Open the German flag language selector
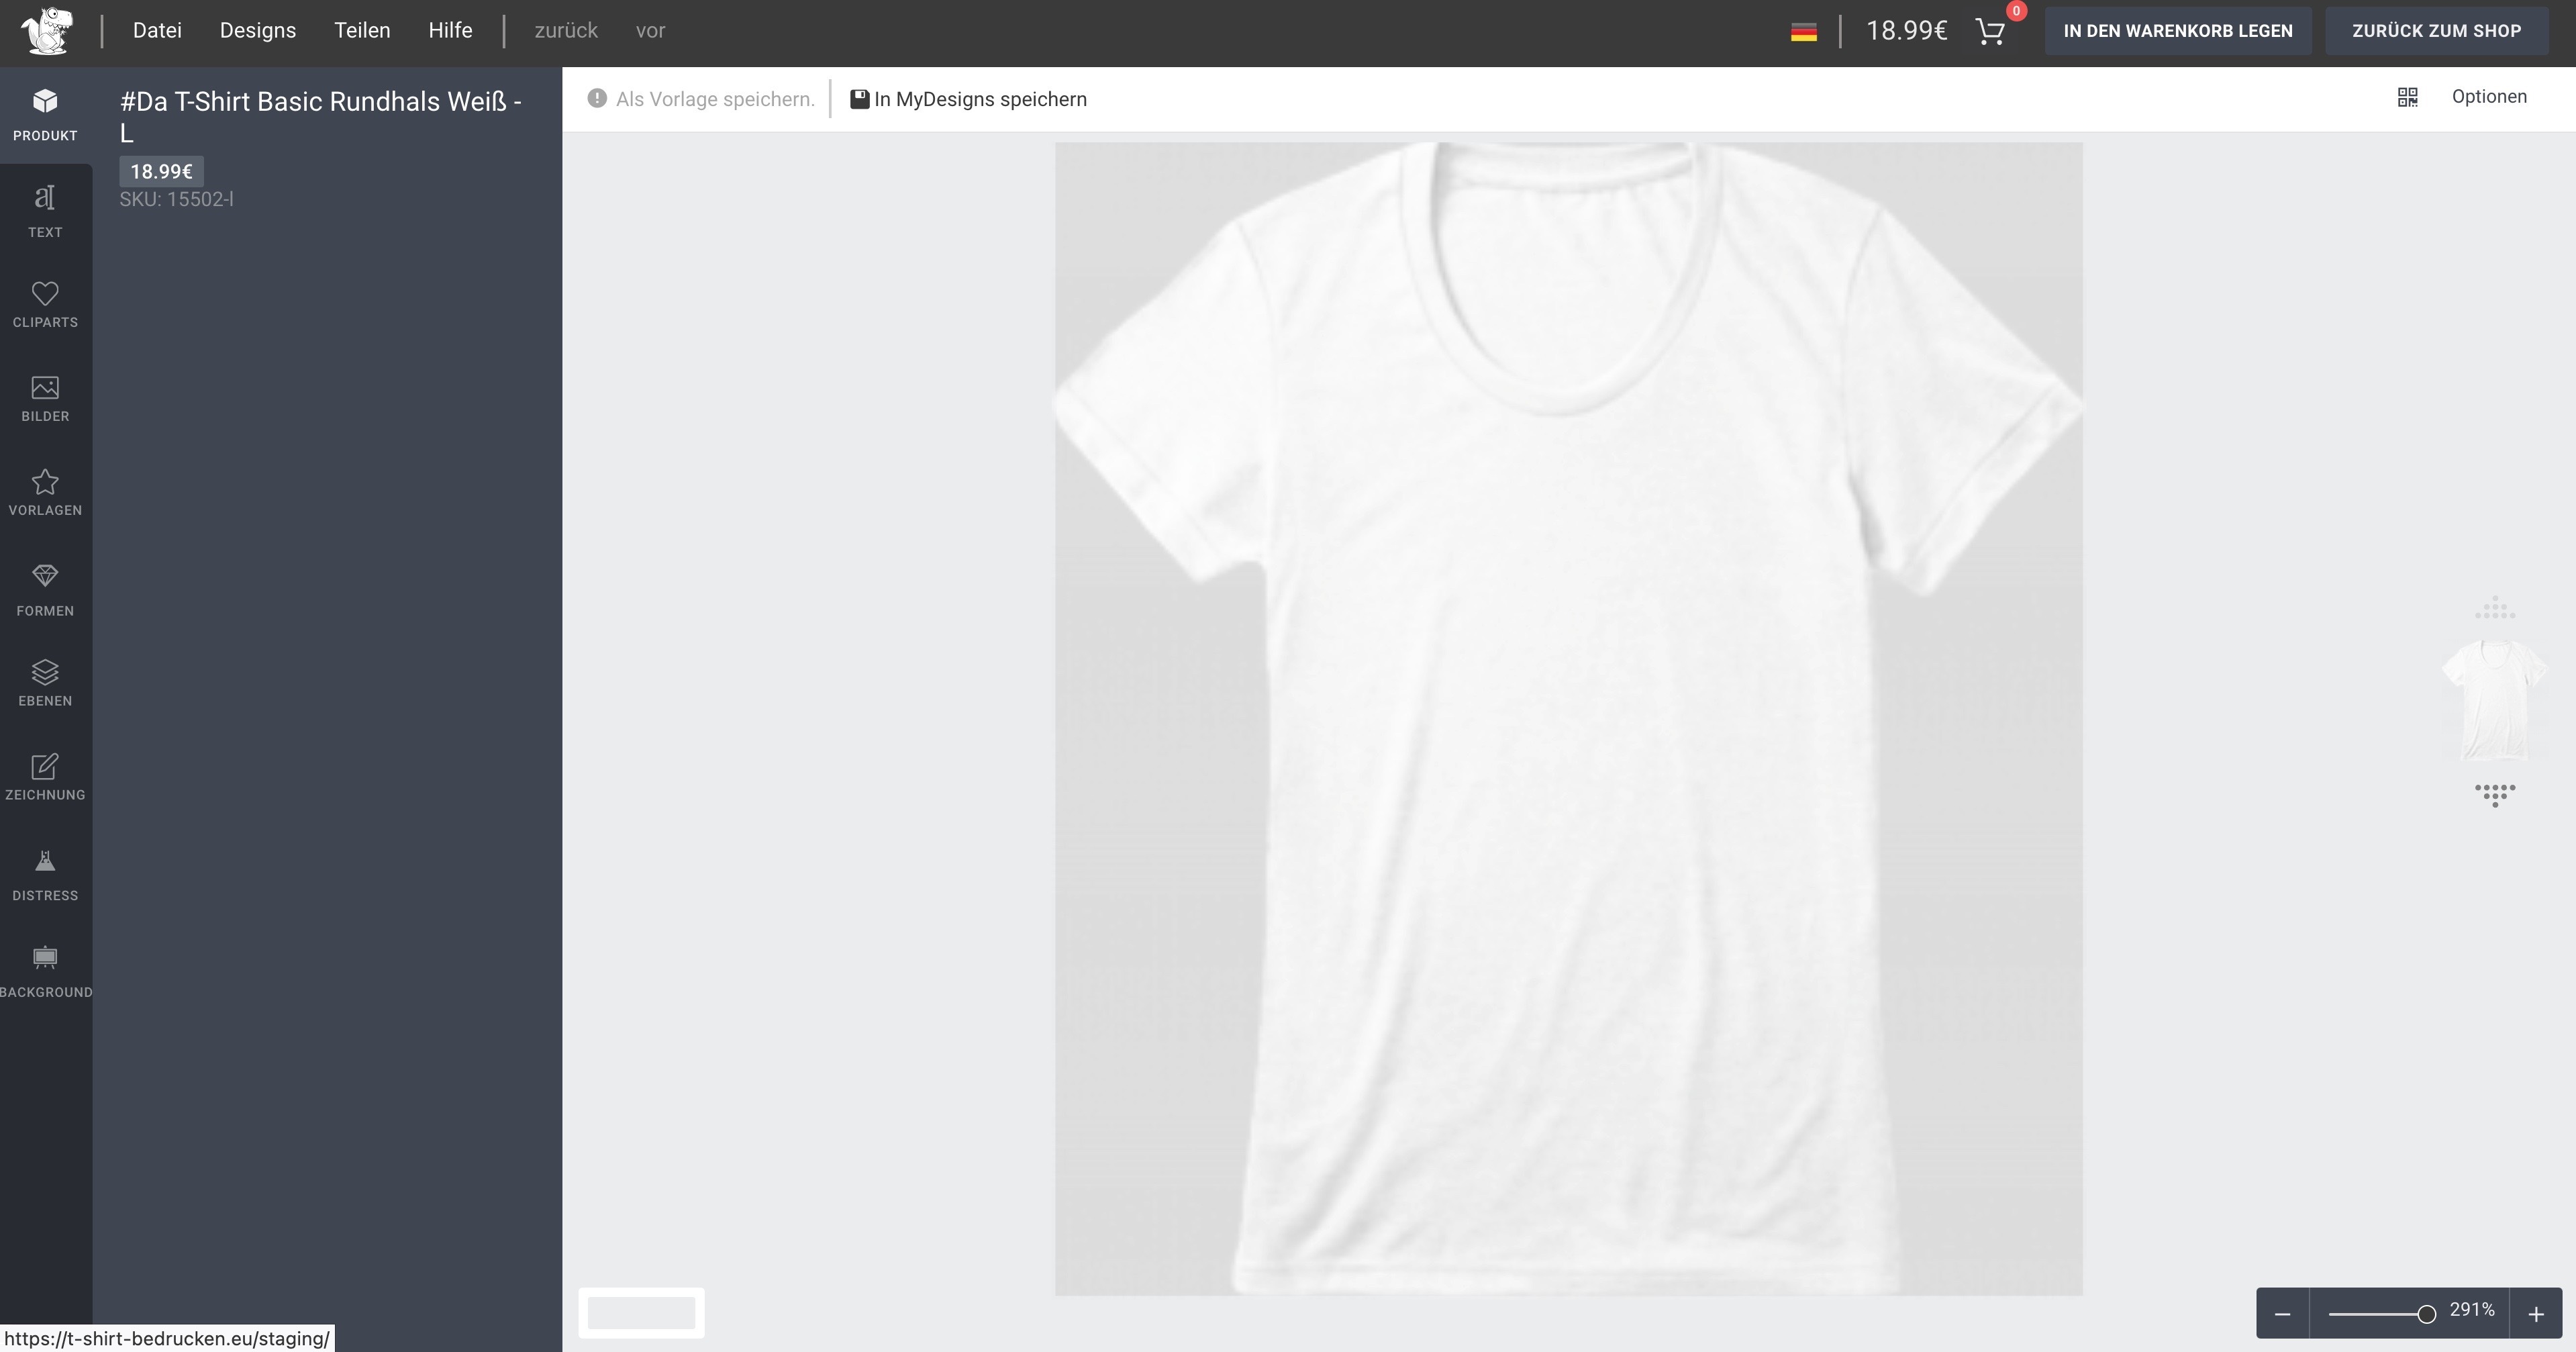The height and width of the screenshot is (1352, 2576). click(x=1803, y=32)
